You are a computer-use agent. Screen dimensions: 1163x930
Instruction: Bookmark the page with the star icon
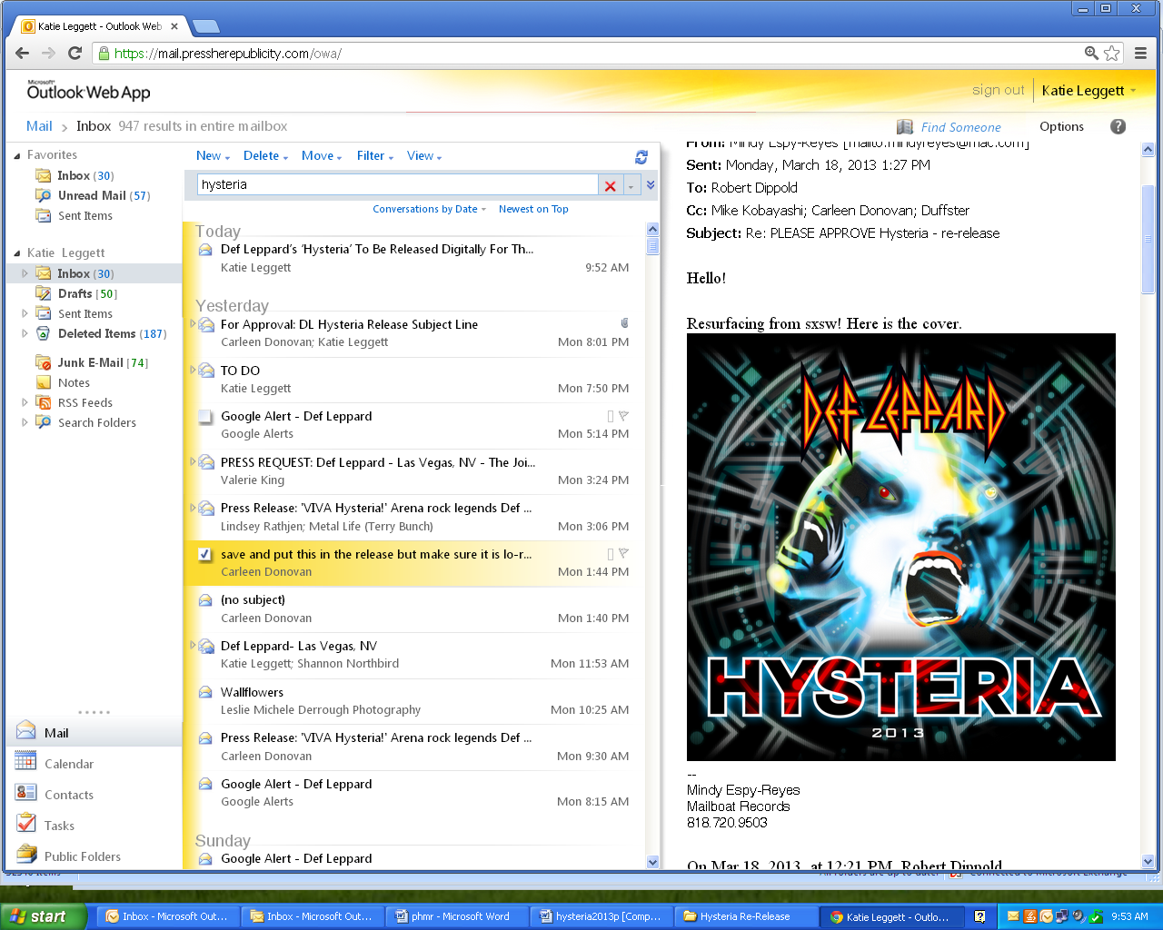coord(1112,54)
